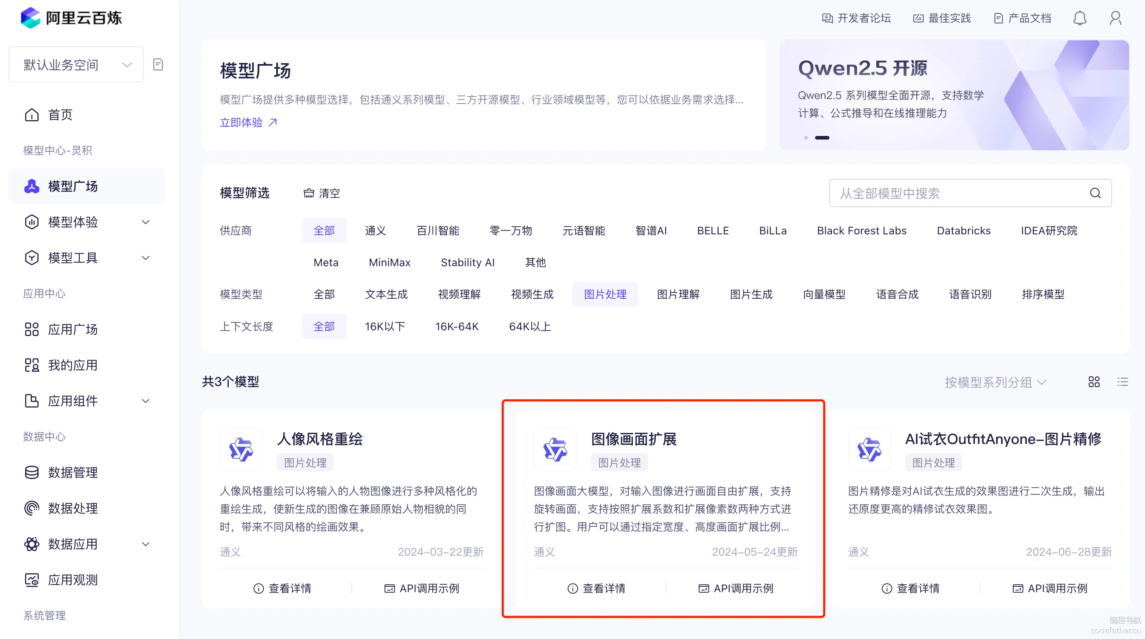The image size is (1145, 639).
Task: Click the model search input field
Action: coord(970,193)
